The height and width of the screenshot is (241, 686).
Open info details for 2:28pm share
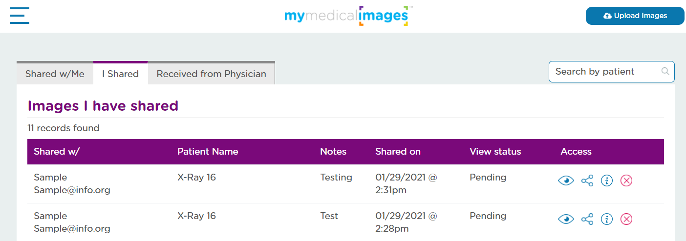[x=607, y=220]
